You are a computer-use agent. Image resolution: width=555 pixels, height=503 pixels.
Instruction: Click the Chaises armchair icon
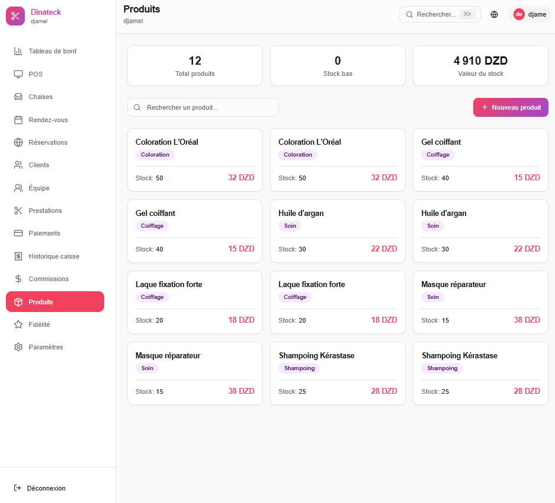pos(18,97)
